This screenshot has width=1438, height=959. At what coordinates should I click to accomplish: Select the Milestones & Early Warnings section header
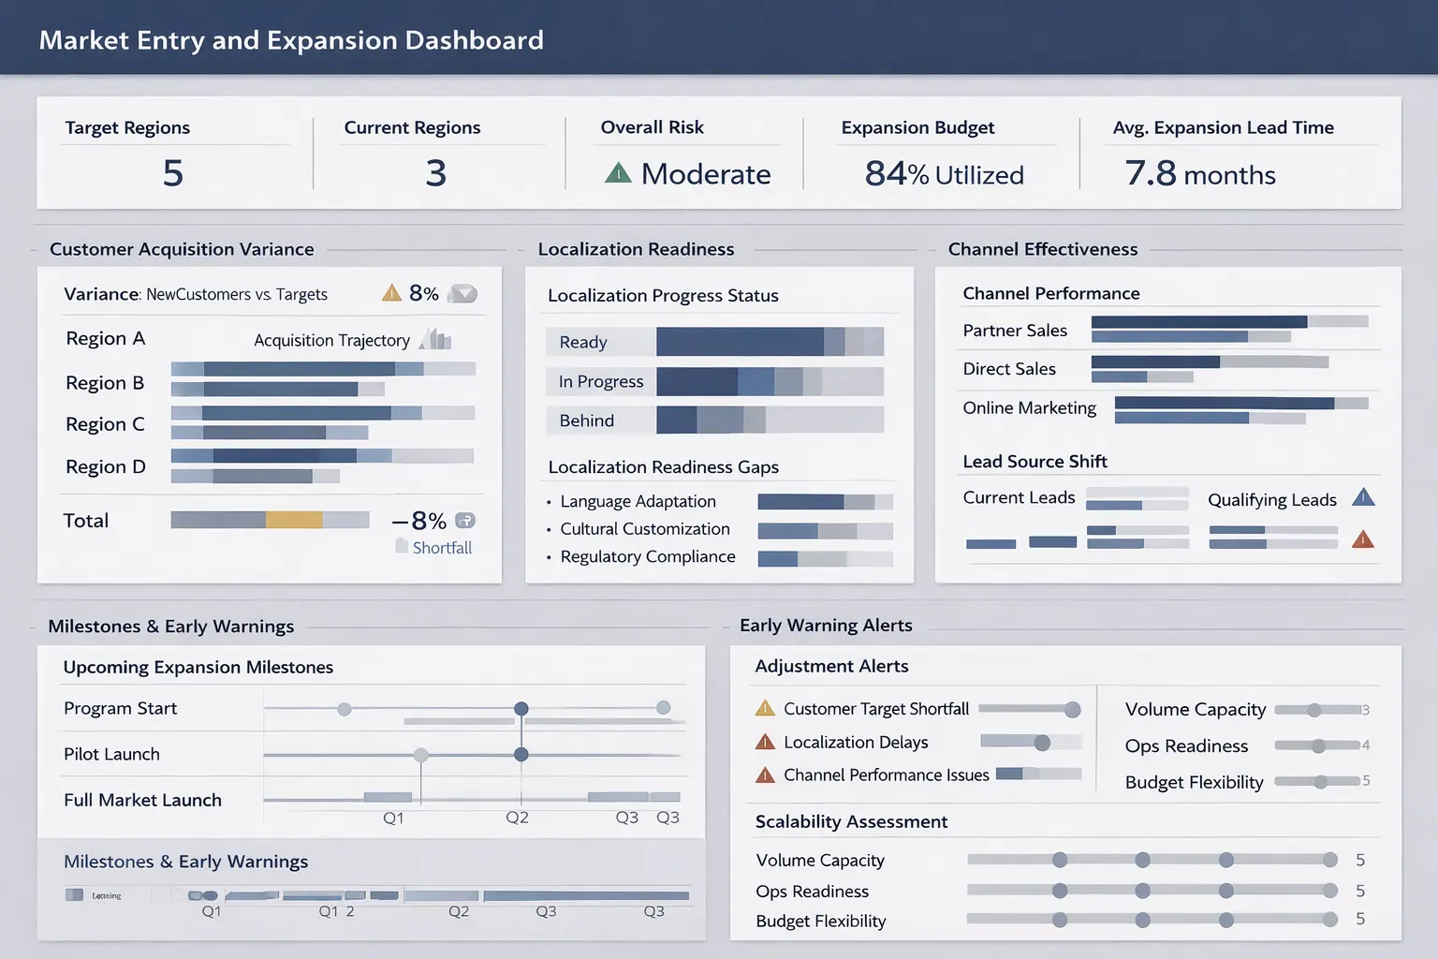pos(171,626)
